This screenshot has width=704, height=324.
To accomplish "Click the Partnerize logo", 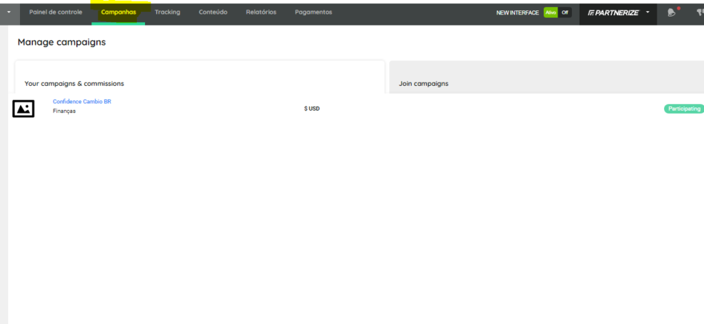I will (x=613, y=12).
